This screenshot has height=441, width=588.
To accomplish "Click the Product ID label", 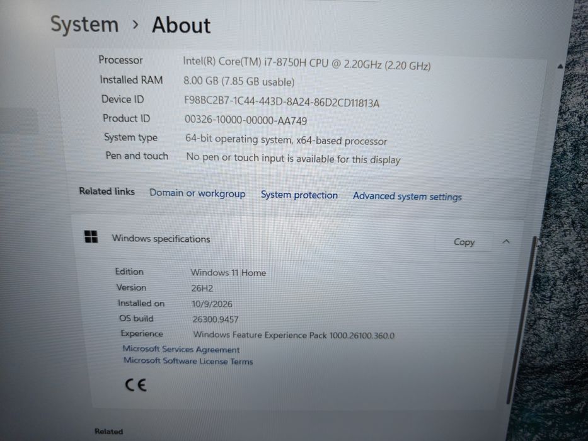I will [127, 118].
